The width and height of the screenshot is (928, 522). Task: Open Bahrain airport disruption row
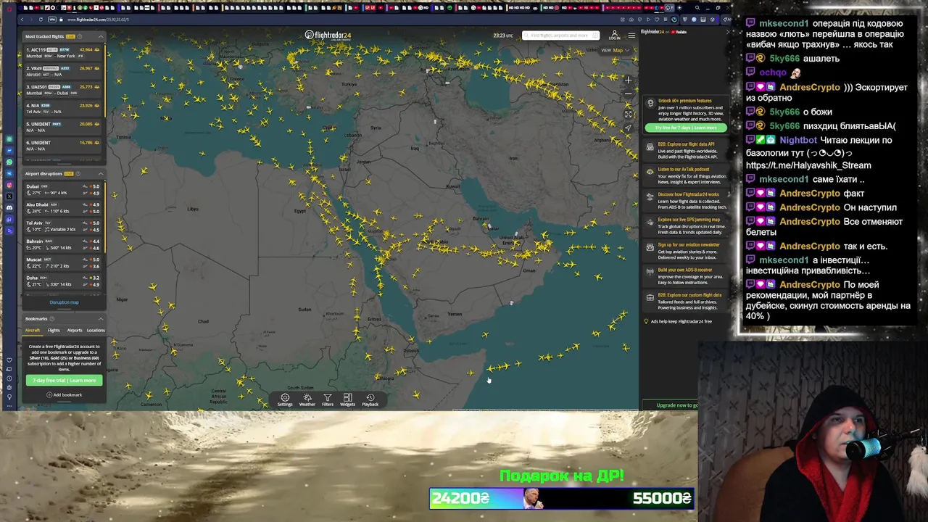pyautogui.click(x=64, y=244)
